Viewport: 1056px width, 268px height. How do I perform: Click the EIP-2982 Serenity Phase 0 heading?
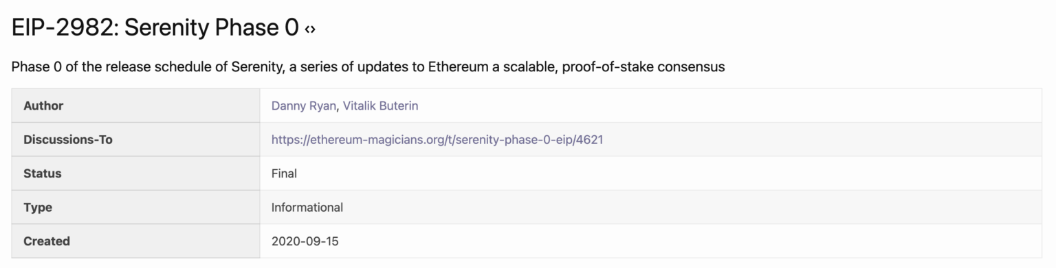[155, 27]
